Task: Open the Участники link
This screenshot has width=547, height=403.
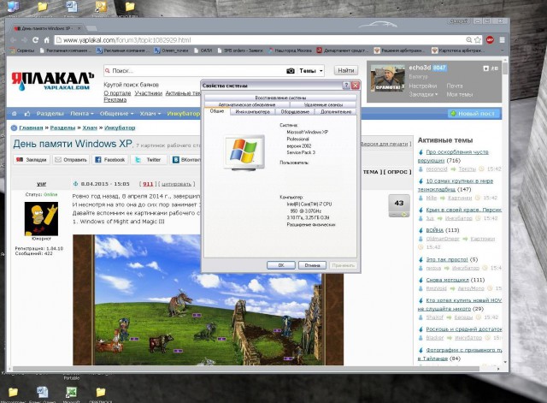Action: [x=148, y=93]
